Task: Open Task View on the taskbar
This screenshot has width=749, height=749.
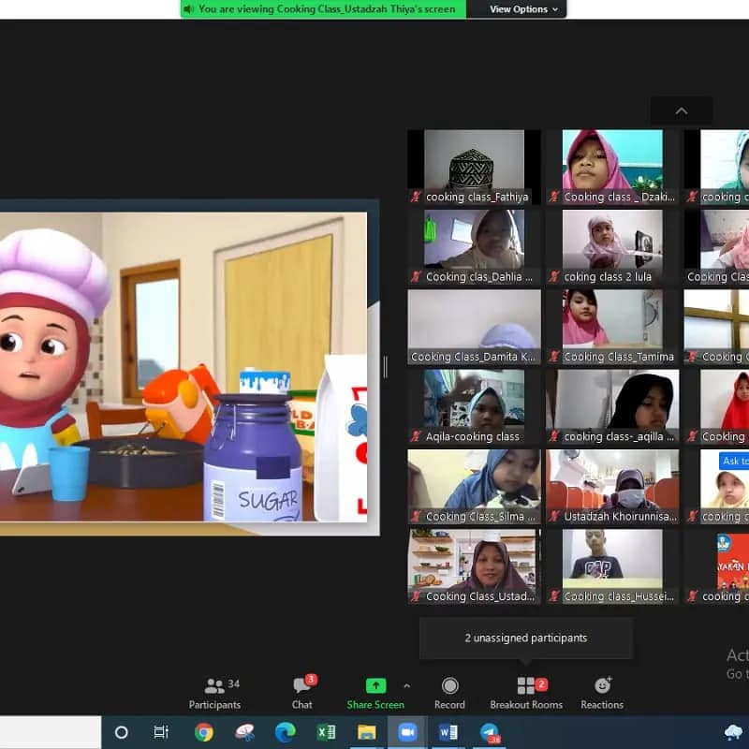Action: (161, 732)
